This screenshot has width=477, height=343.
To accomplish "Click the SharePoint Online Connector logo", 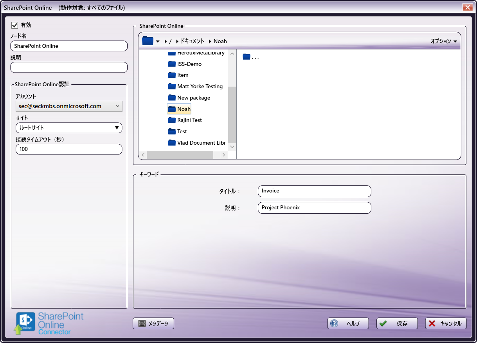I will (49, 323).
